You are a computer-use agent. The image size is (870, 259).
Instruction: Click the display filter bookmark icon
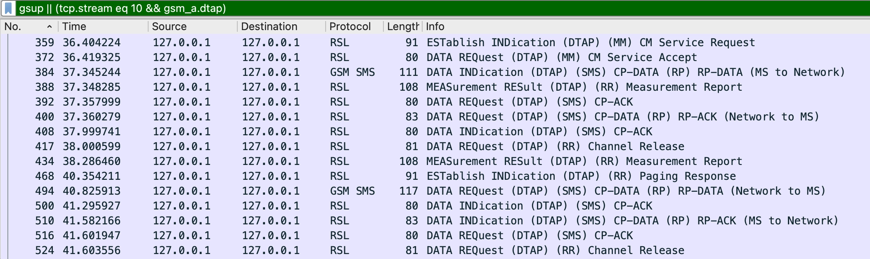(8, 8)
